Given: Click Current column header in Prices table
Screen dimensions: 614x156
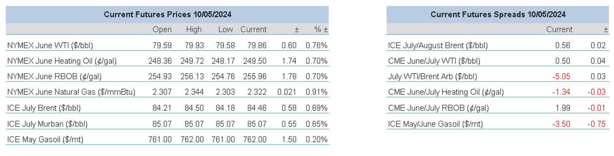Looking at the screenshot, I should point(253,29).
